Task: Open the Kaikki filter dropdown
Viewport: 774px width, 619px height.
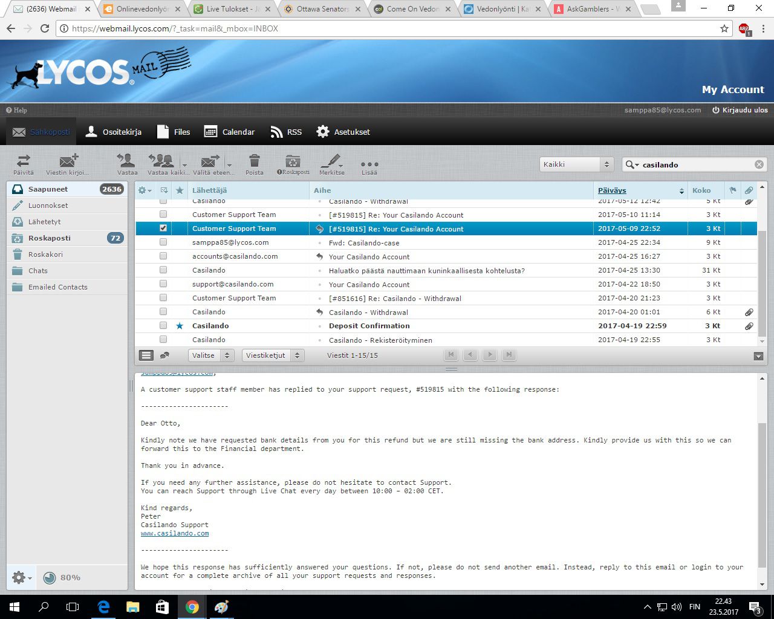Action: (x=576, y=164)
